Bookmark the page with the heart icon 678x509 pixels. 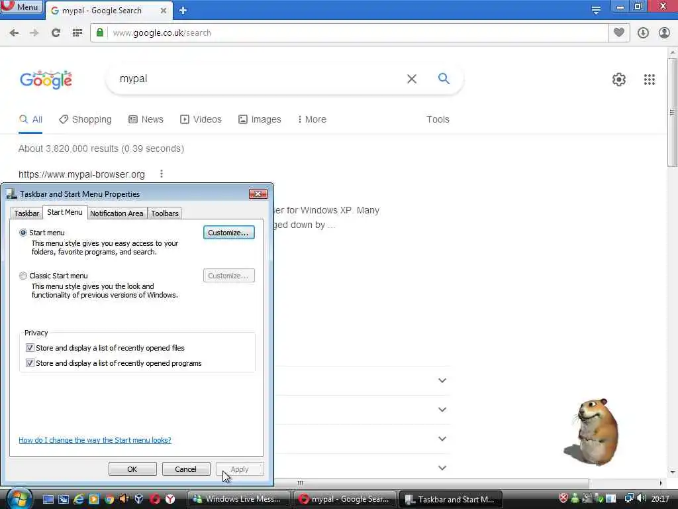pyautogui.click(x=619, y=32)
